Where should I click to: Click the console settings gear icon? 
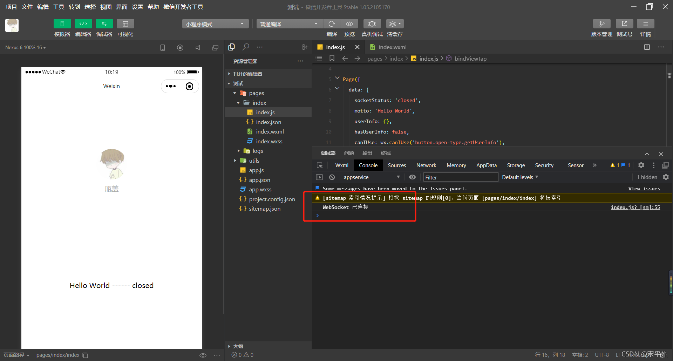point(666,177)
